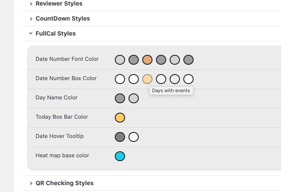Expand the Reviewer Styles section
This screenshot has width=281, height=192.
tap(59, 3)
